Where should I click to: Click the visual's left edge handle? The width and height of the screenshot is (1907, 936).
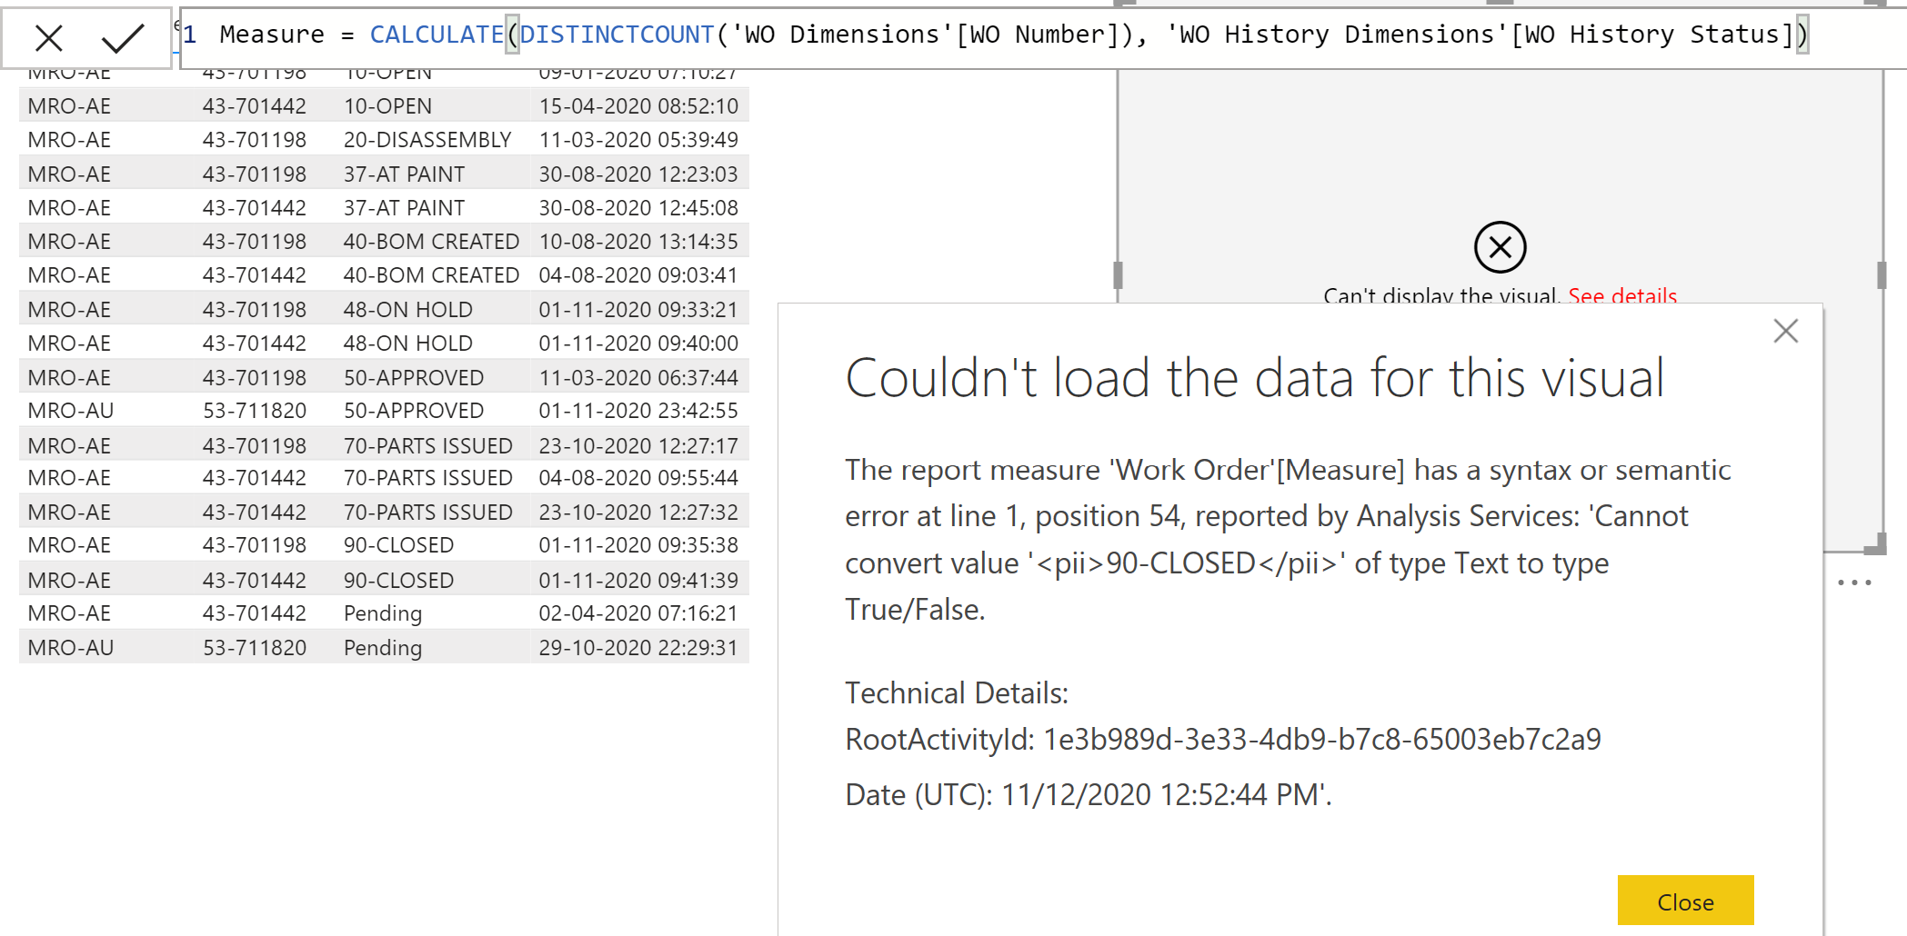tap(1118, 275)
